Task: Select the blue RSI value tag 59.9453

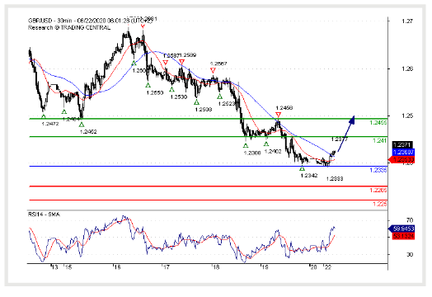Action: point(401,229)
